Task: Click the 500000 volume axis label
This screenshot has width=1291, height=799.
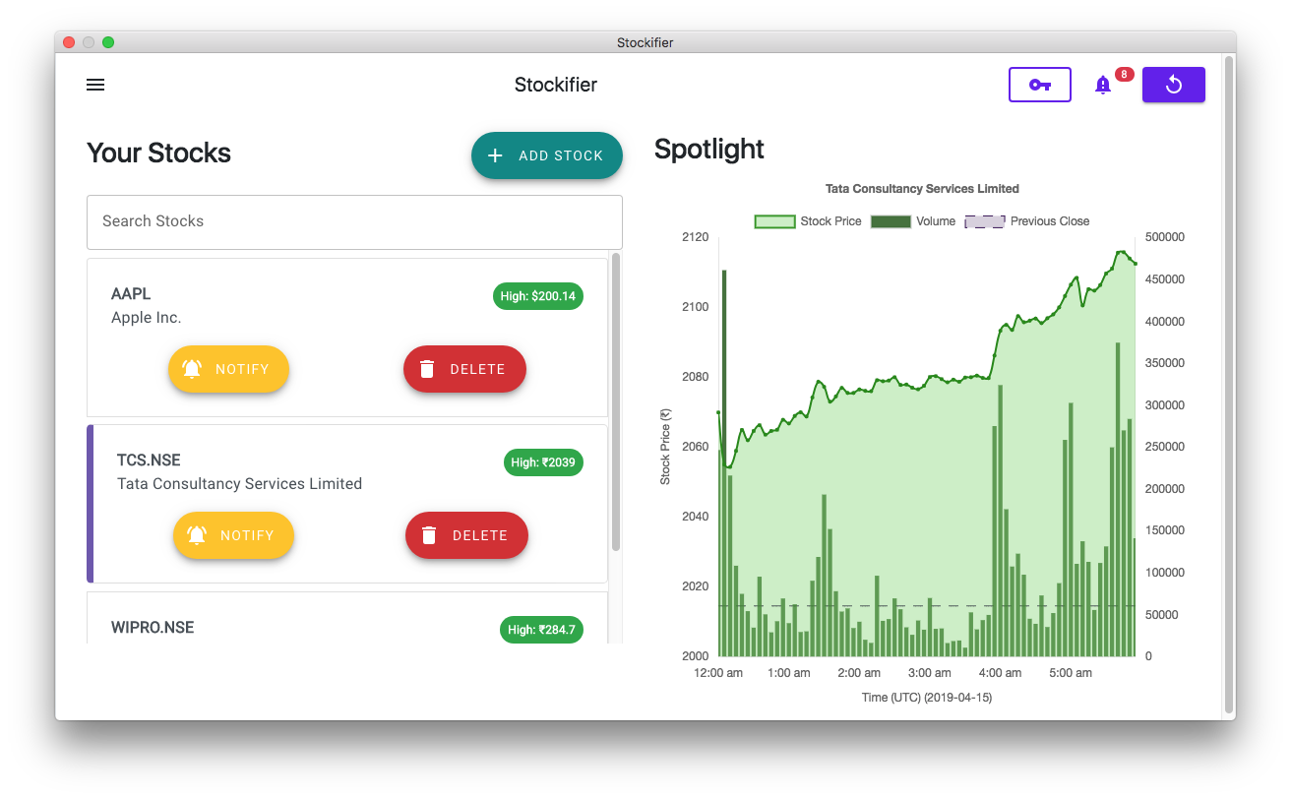Action: point(1165,237)
